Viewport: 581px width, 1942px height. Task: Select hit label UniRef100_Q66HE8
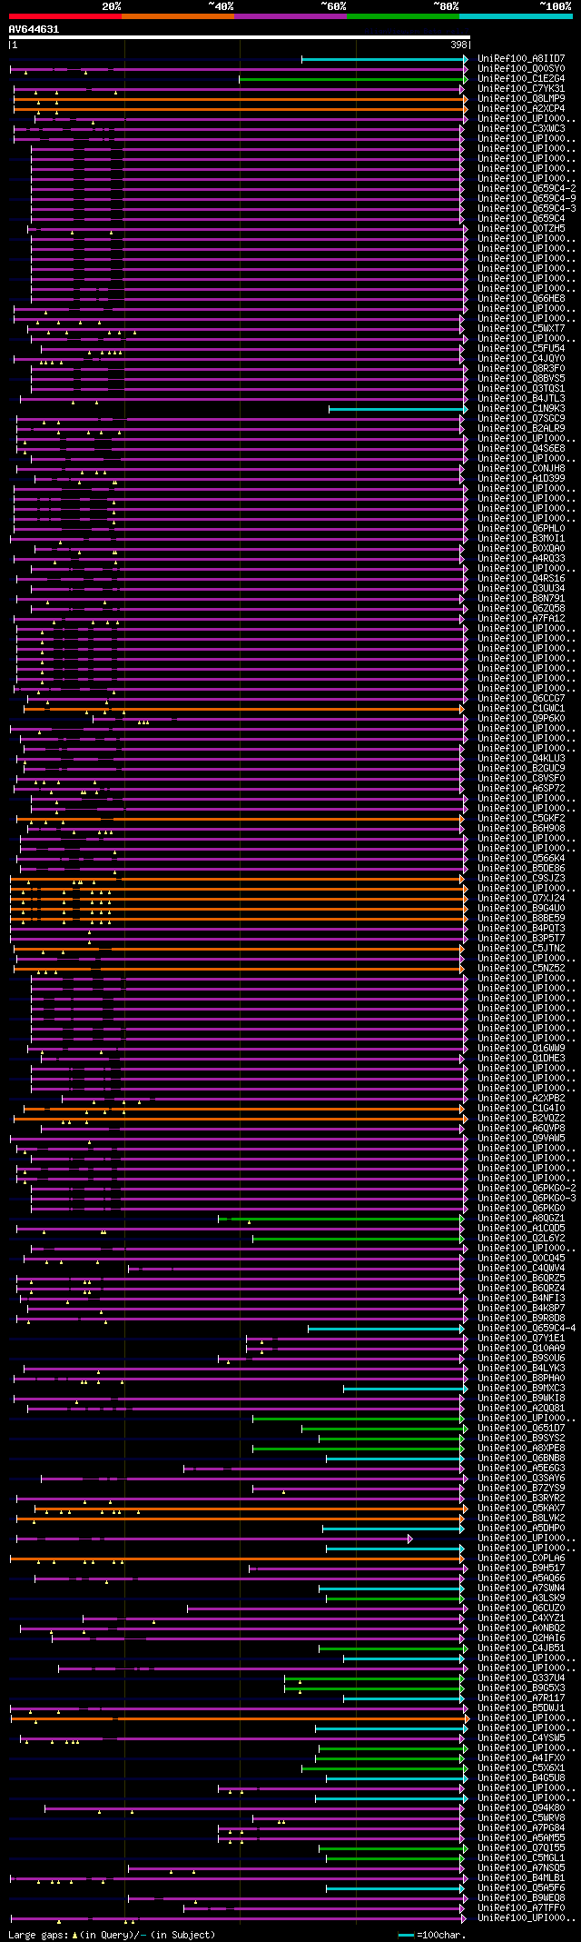tap(521, 298)
